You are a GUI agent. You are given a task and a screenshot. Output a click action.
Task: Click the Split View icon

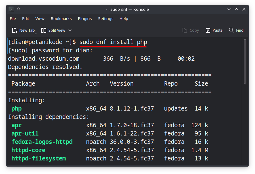pos(44,30)
